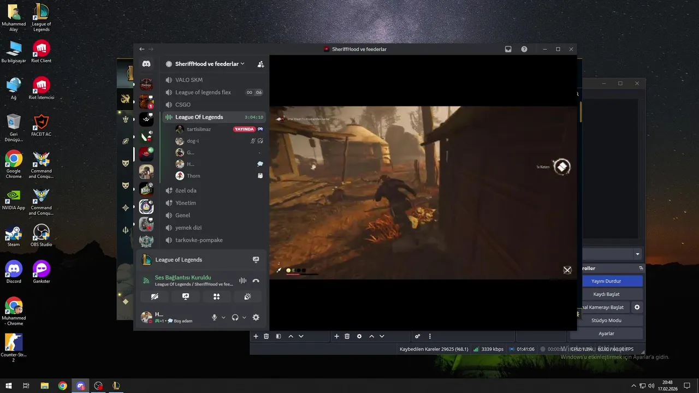The width and height of the screenshot is (699, 393).
Task: Remove selected scene with OBS trash icon
Action: [x=266, y=336]
